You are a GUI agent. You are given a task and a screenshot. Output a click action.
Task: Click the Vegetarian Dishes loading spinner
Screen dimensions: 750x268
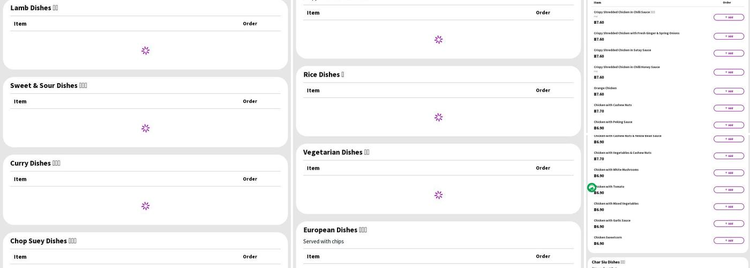pos(438,195)
